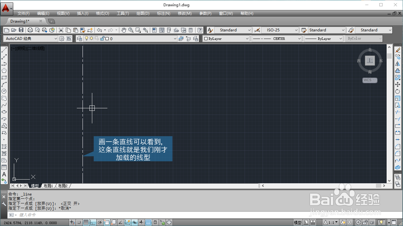Open the ISO-25 dimension style dropdown
The width and height of the screenshot is (403, 226).
280,30
